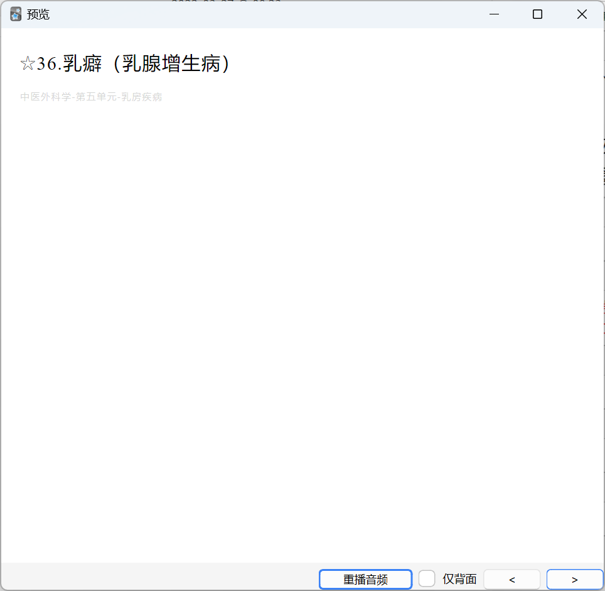This screenshot has width=605, height=591.
Task: Click the 预览 window title text
Action: [38, 14]
